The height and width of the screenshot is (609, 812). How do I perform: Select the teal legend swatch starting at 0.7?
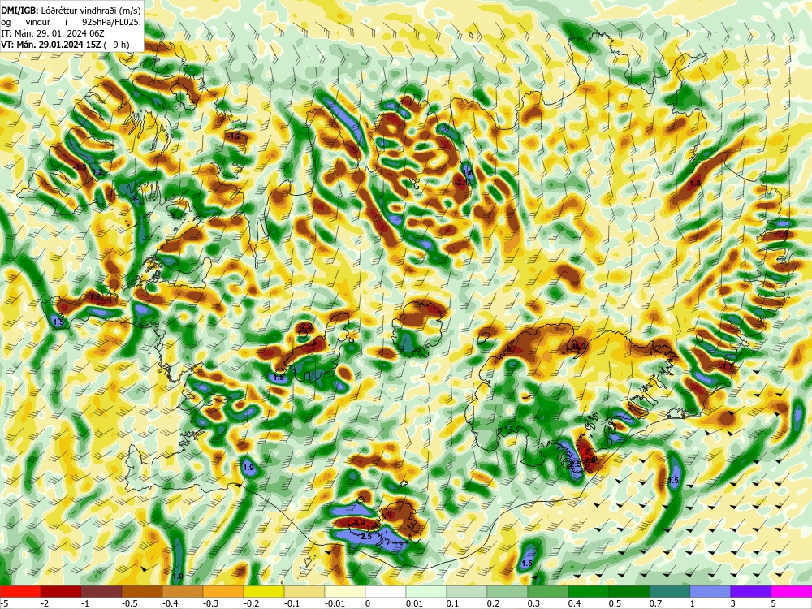point(670,591)
